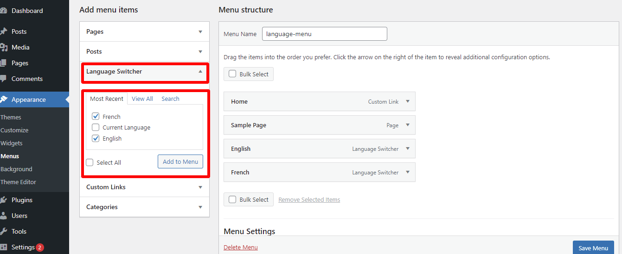Open Appearance menu in sidebar
Screen dimensions: 622x254
point(29,99)
